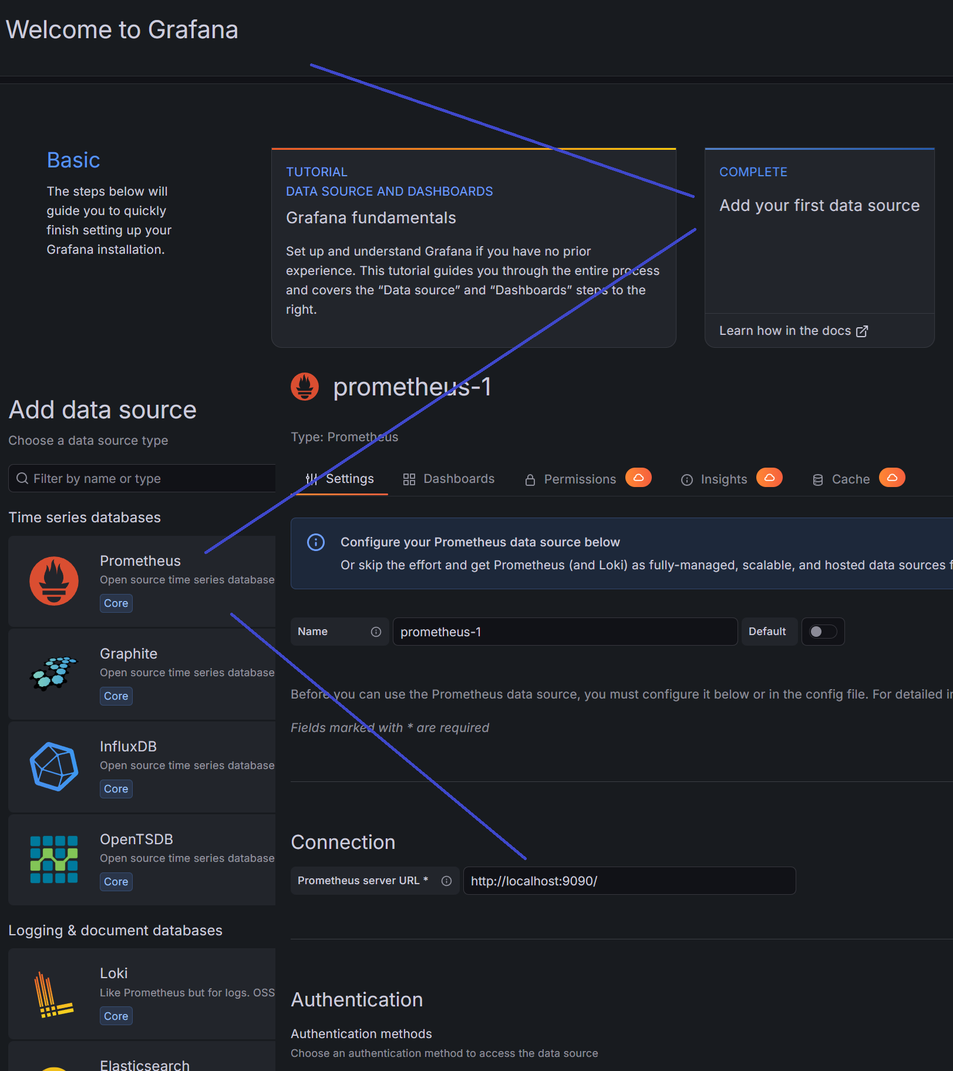Click the sliders icon on the Settings tab
This screenshot has width=953, height=1071.
point(312,479)
